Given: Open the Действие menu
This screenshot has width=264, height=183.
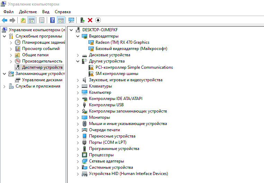Looking at the screenshot, I should (28, 12).
